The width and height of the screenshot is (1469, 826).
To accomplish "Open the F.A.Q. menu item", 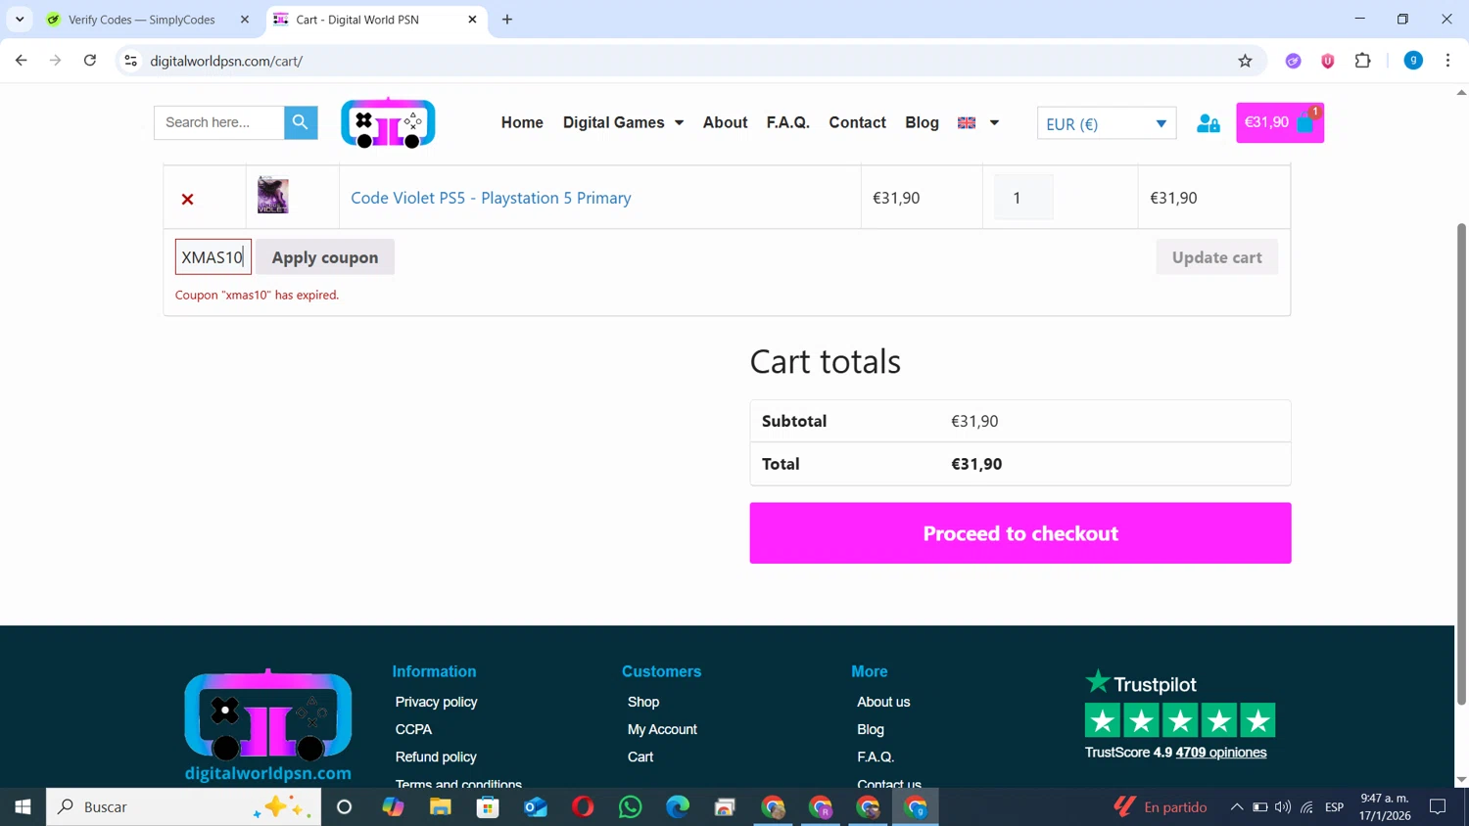I will point(787,122).
